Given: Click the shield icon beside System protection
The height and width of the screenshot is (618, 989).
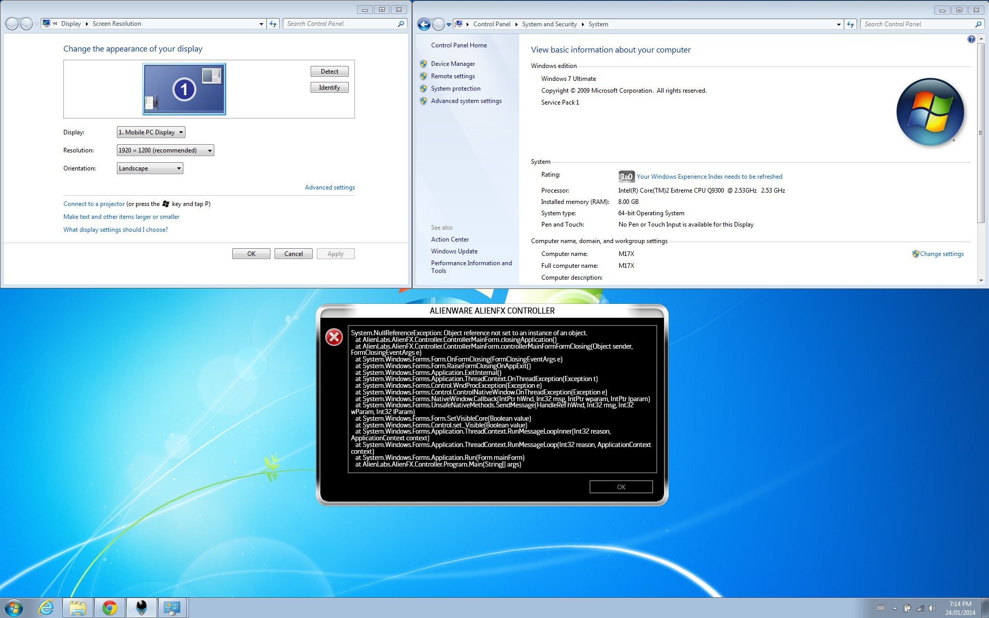Looking at the screenshot, I should 423,89.
